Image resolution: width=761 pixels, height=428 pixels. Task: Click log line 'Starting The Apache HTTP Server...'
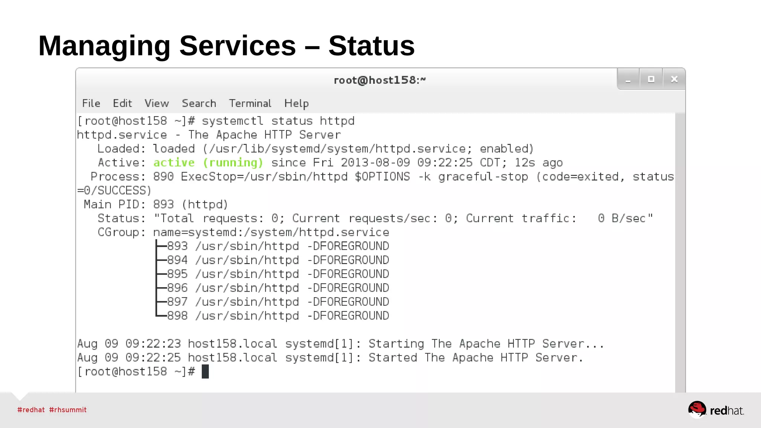tap(341, 344)
